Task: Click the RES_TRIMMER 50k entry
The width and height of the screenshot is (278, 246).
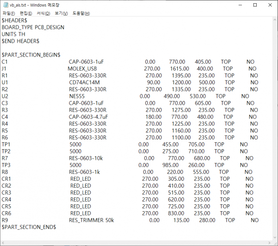Action: point(92,220)
